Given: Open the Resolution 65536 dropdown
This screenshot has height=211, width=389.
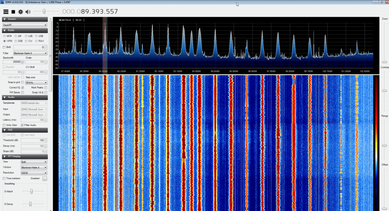Looking at the screenshot, I should coord(34,173).
